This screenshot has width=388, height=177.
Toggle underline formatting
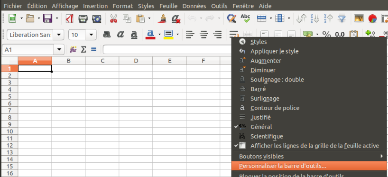coord(134,35)
